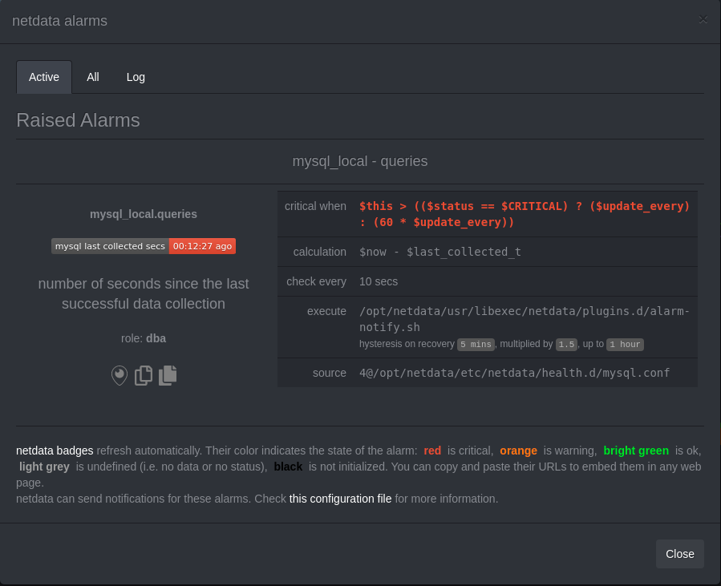Image resolution: width=721 pixels, height=586 pixels.
Task: Switch to the All tab
Action: pos(92,77)
